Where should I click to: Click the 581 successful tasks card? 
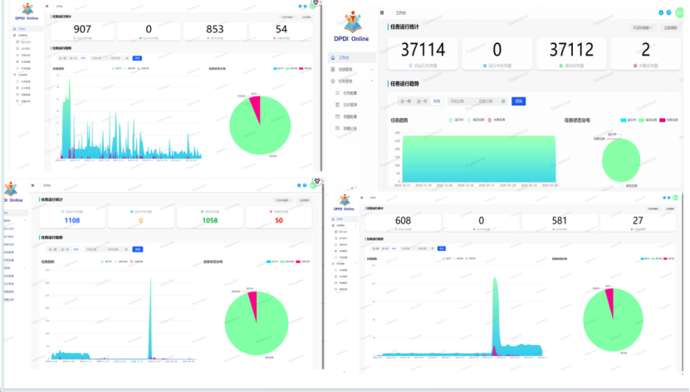point(560,222)
